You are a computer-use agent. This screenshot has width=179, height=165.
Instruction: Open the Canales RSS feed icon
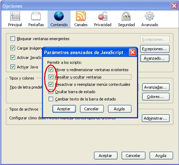tap(81, 16)
